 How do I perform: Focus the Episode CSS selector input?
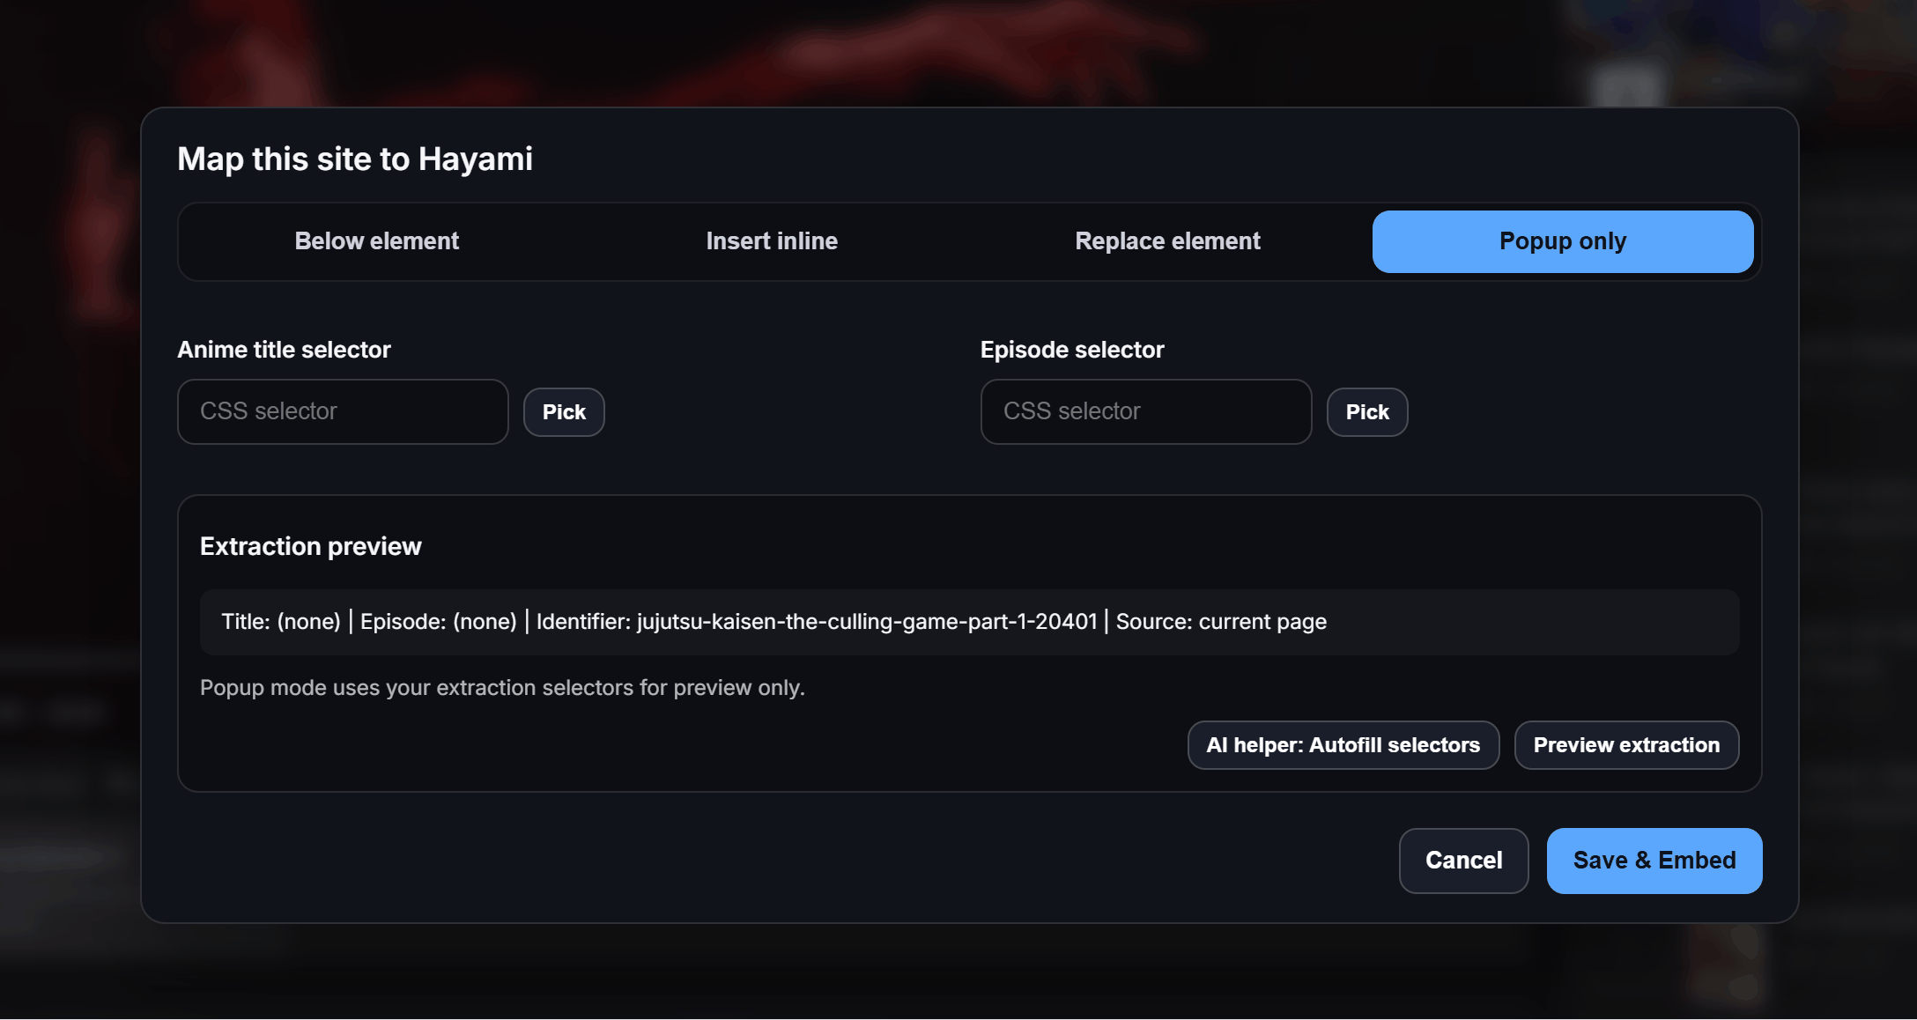1146,411
